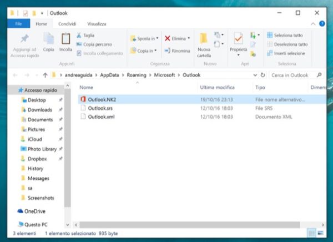333x242 pixels.
Task: Select OneDrive in the navigation pane
Action: (34, 211)
